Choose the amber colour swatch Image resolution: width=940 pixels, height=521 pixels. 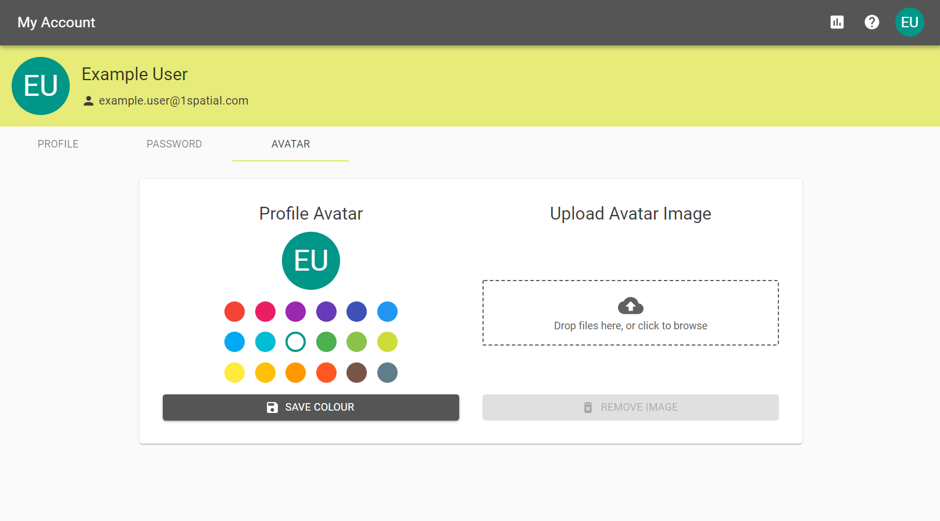265,372
